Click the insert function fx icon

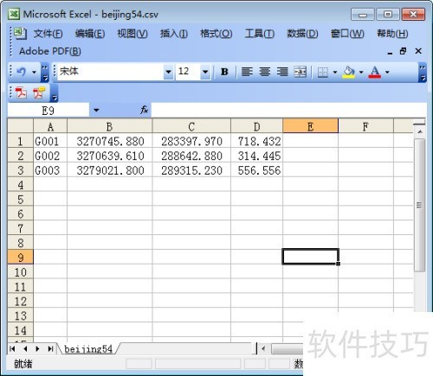click(144, 110)
